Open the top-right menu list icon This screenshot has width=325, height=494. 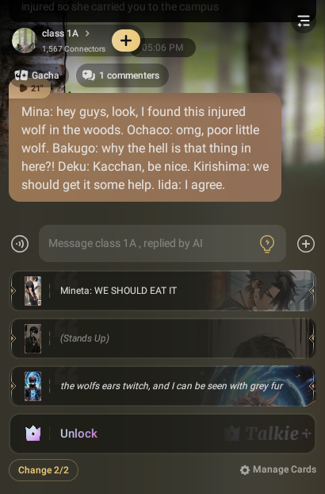pos(304,21)
